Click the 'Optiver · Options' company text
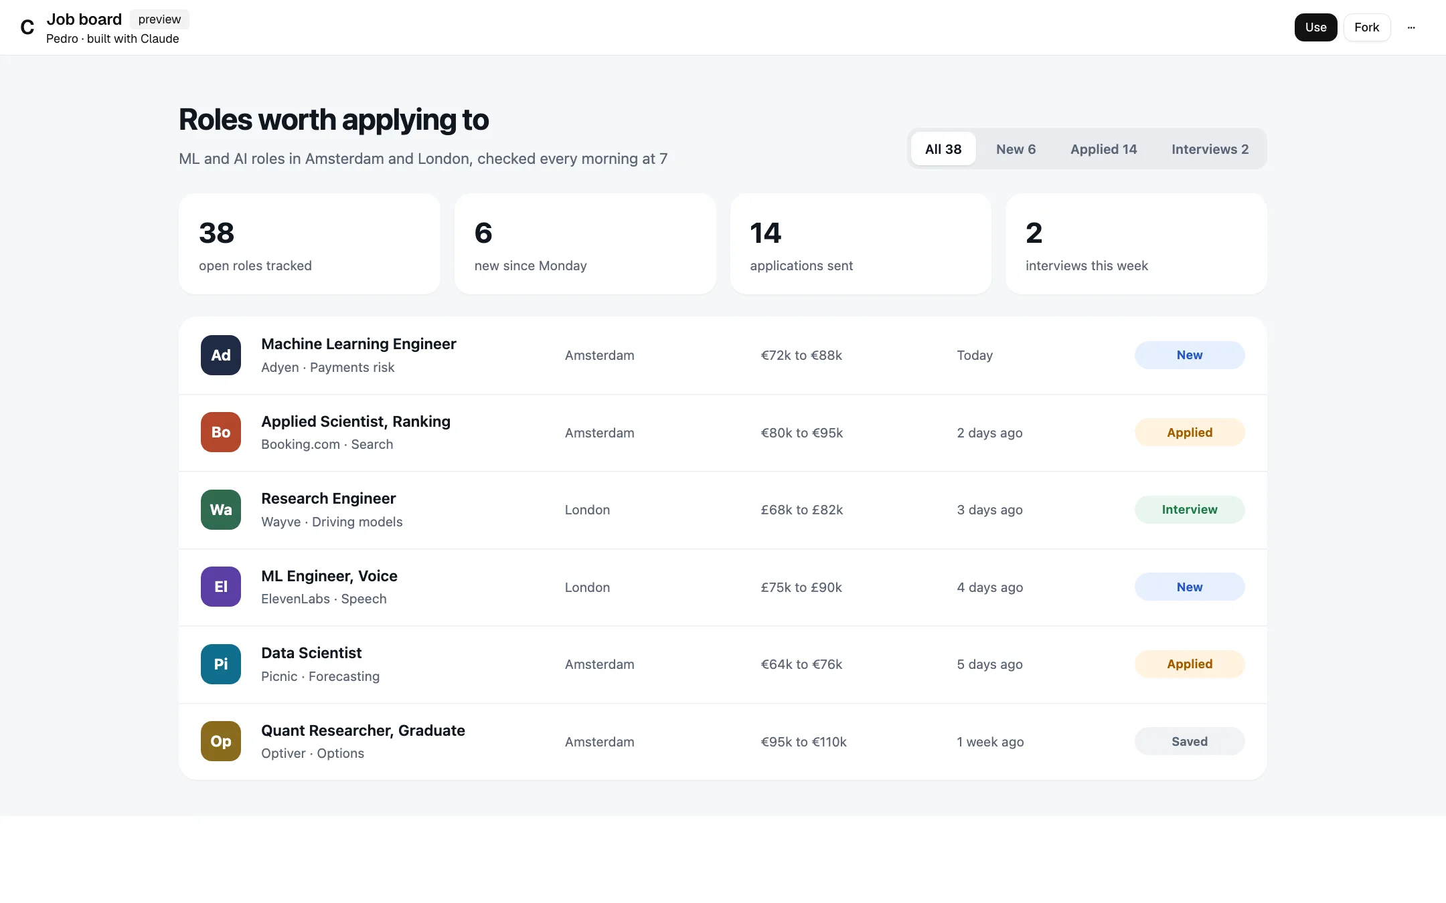This screenshot has height=903, width=1446. click(313, 753)
